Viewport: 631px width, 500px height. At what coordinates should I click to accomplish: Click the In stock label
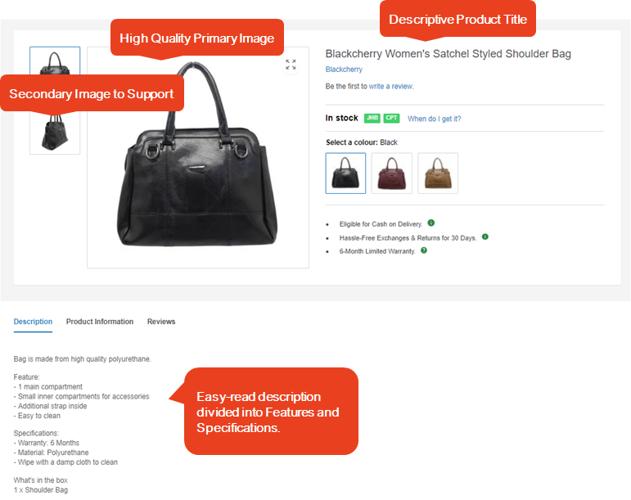point(341,118)
